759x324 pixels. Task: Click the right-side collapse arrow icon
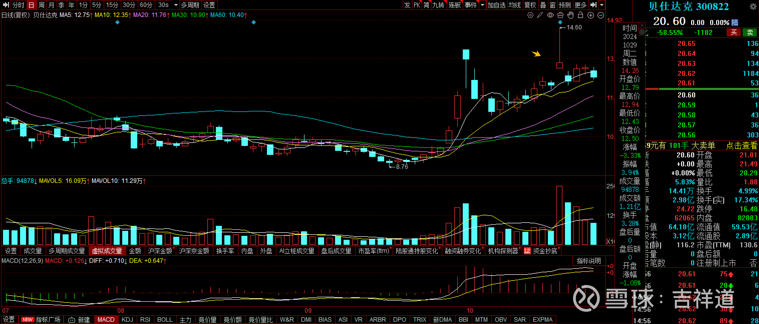(x=594, y=5)
